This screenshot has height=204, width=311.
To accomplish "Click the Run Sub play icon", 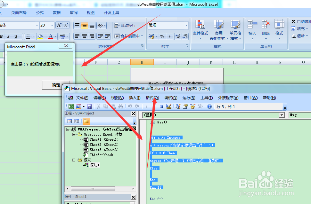I will point(147,107).
